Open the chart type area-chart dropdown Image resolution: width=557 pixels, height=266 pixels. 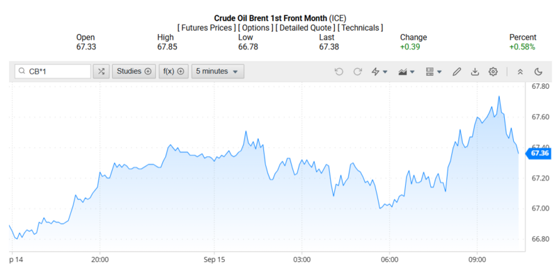pyautogui.click(x=407, y=72)
